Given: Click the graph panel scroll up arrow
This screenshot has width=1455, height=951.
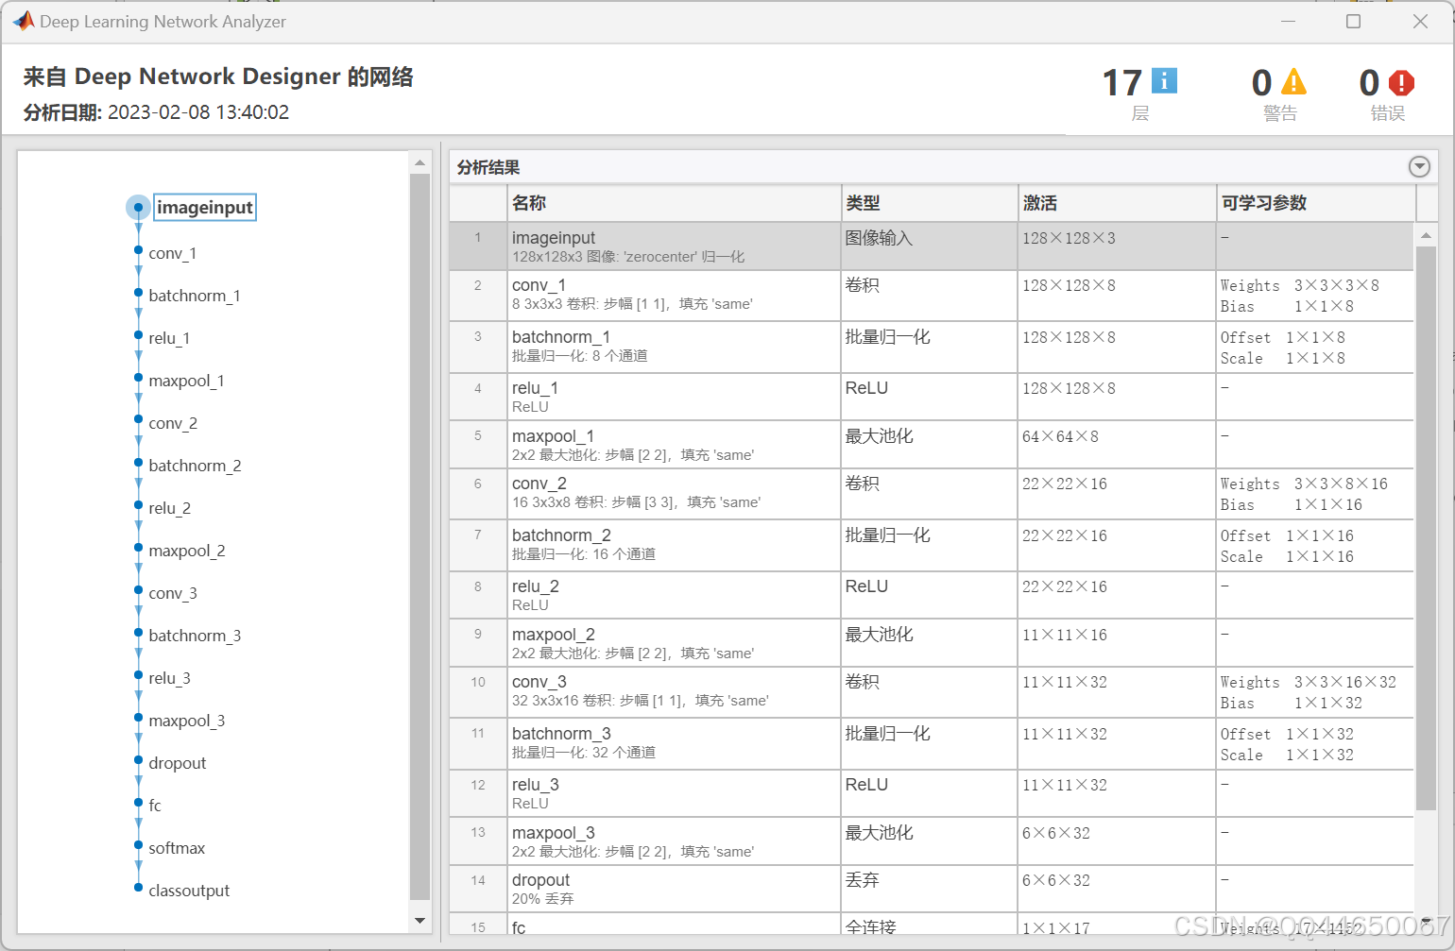Looking at the screenshot, I should [x=420, y=163].
